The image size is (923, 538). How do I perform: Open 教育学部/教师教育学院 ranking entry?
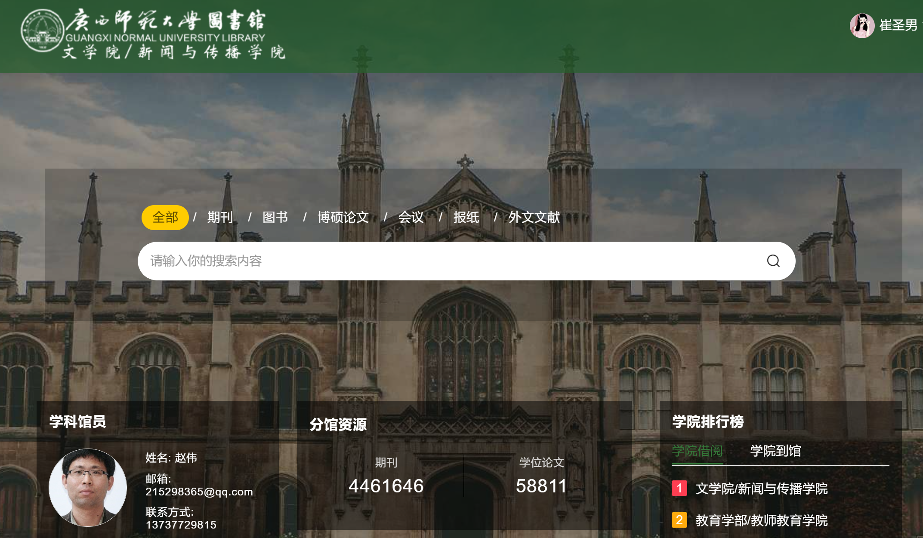point(762,520)
